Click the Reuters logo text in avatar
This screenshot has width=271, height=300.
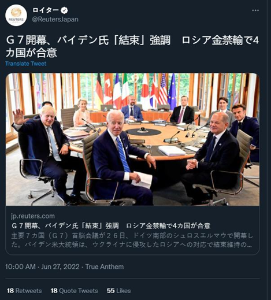click(16, 20)
